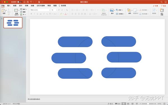The height and width of the screenshot is (105, 168).
Task: Click the Paste clipboard icon
Action: pos(4,11)
